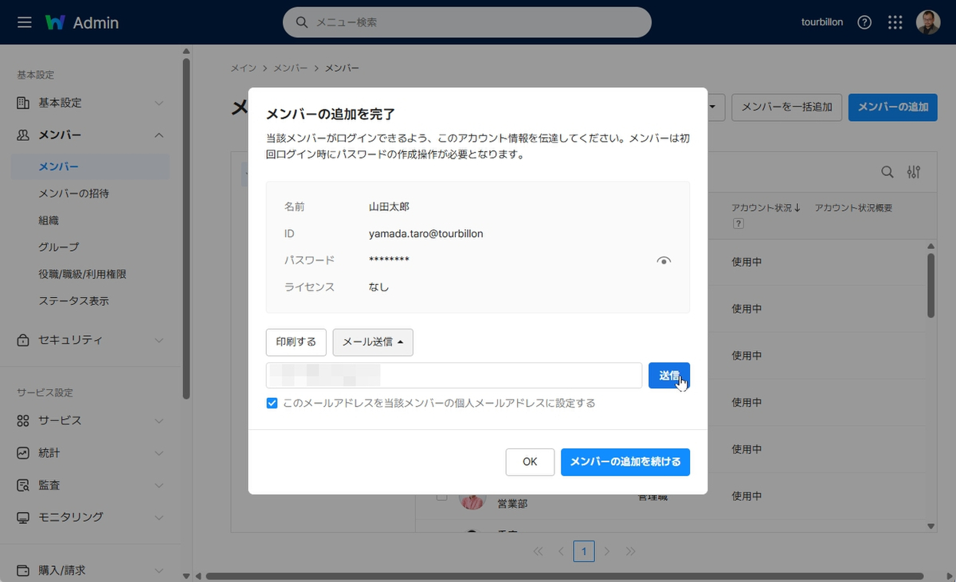Select checkbox for 営業部 member row
Screen dimensions: 956x582
pos(441,497)
